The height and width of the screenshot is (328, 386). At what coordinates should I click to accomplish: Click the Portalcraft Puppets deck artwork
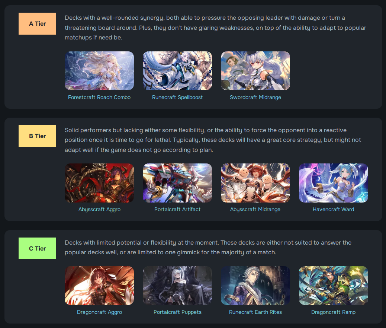coord(177,286)
